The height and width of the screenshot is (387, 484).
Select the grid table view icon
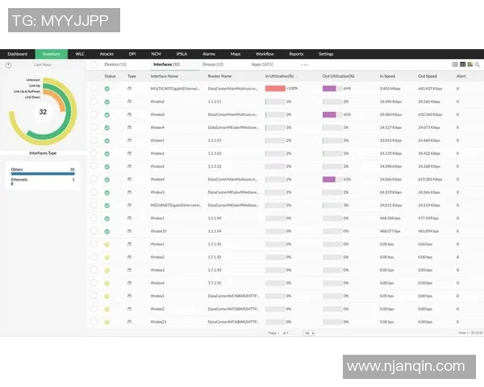coord(462,64)
